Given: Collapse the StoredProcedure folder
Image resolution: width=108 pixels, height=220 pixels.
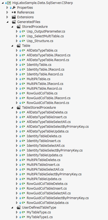Looking at the screenshot, I should click(x=12, y=27).
